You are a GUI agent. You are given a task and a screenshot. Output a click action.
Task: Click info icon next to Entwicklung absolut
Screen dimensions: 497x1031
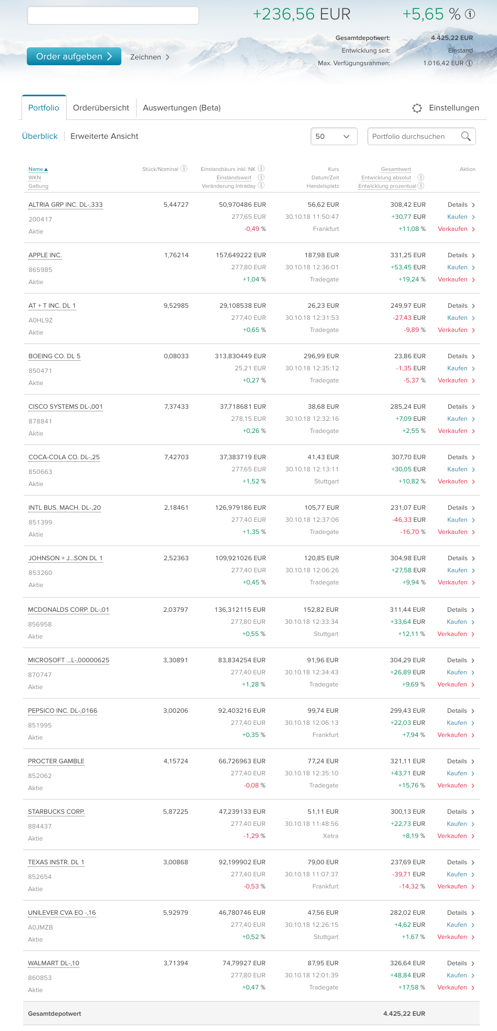[421, 177]
